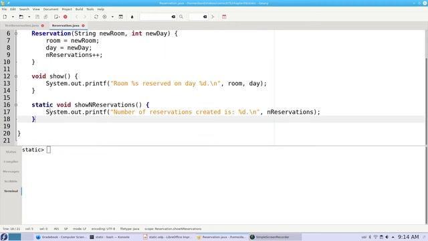Jump to the entered line number arrow
The height and width of the screenshot is (241, 428).
tap(213, 17)
